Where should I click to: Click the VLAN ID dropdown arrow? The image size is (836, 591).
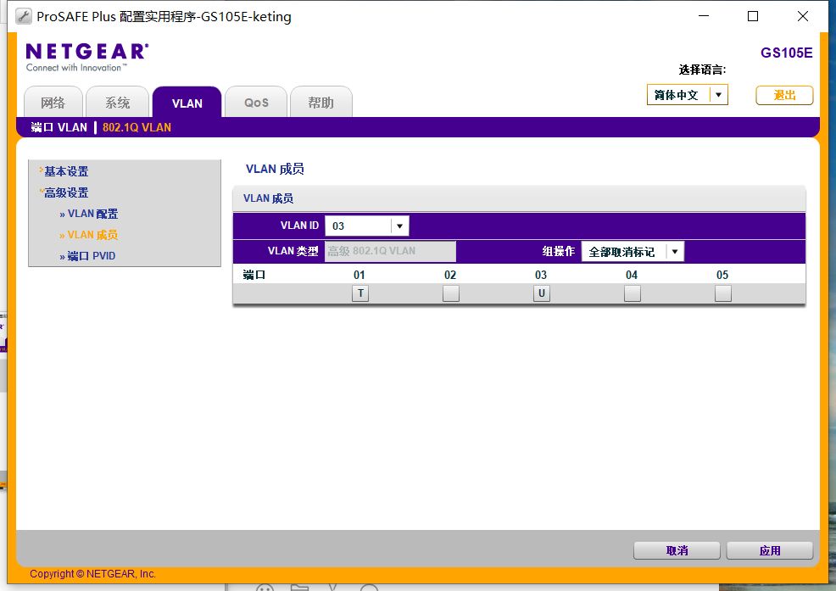click(400, 226)
